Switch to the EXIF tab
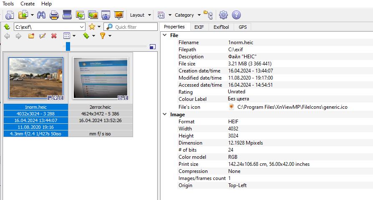The image size is (373, 200). point(199,27)
